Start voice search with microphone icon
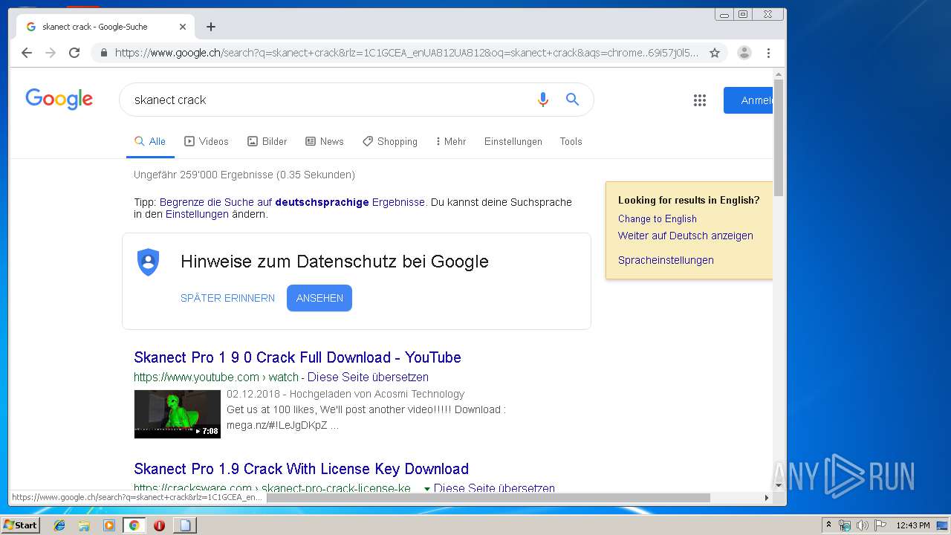This screenshot has height=535, width=951. coord(543,100)
